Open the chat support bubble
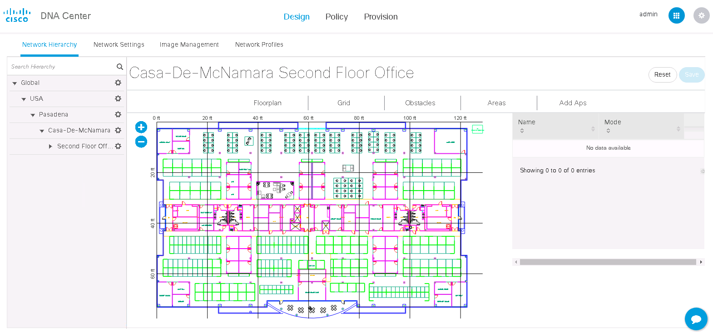The width and height of the screenshot is (713, 333). pos(696,319)
